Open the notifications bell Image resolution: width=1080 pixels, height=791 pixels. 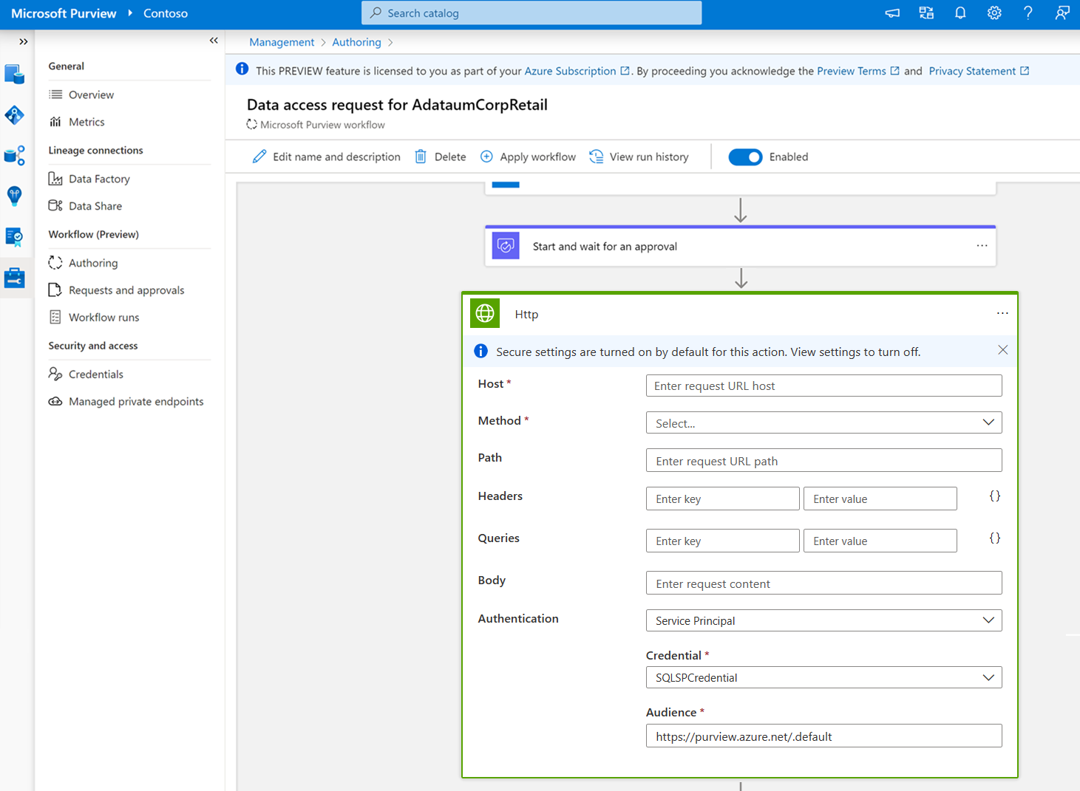pyautogui.click(x=960, y=13)
